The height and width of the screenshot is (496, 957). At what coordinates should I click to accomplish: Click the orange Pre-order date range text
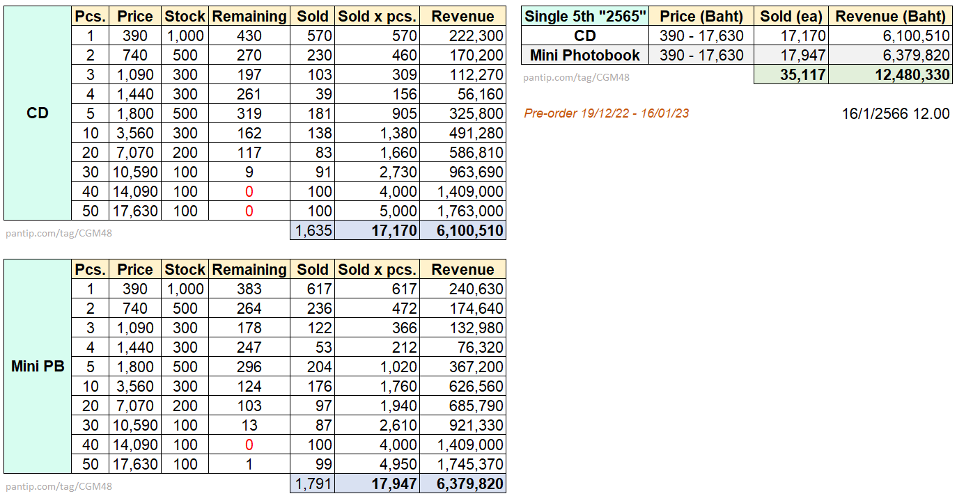click(606, 113)
